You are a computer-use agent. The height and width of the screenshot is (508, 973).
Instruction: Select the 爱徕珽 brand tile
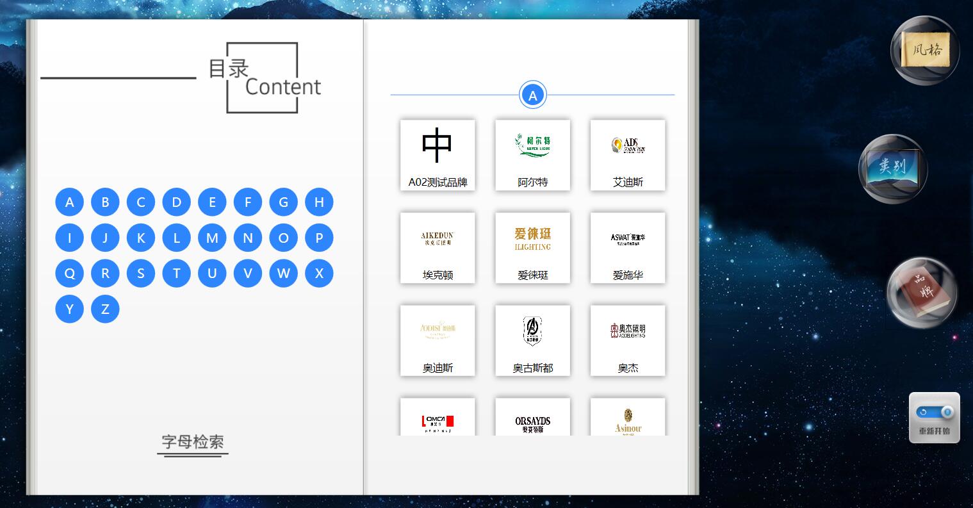coord(532,248)
